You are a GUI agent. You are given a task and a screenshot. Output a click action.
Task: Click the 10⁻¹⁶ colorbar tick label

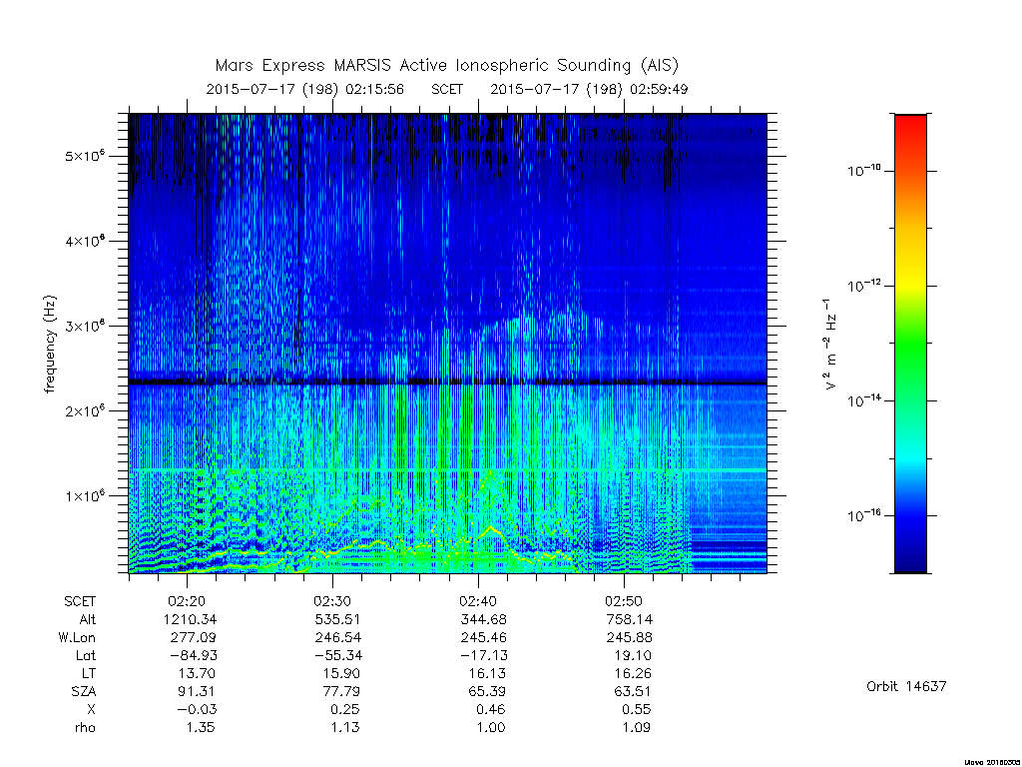tap(864, 515)
